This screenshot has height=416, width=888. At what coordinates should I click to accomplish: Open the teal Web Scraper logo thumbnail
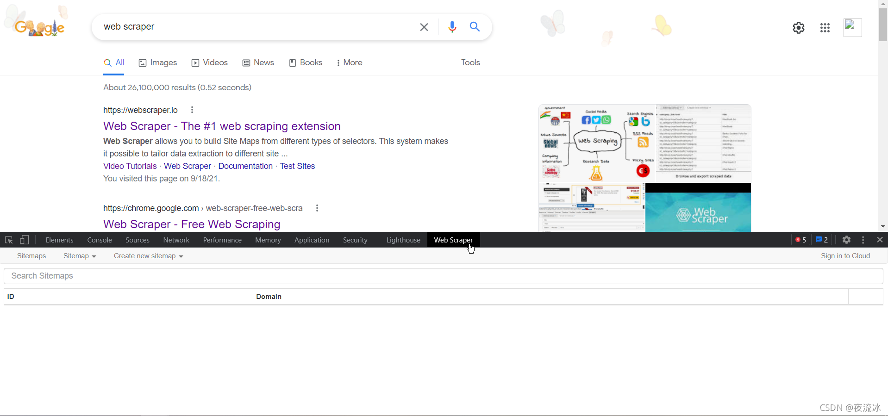coord(698,208)
